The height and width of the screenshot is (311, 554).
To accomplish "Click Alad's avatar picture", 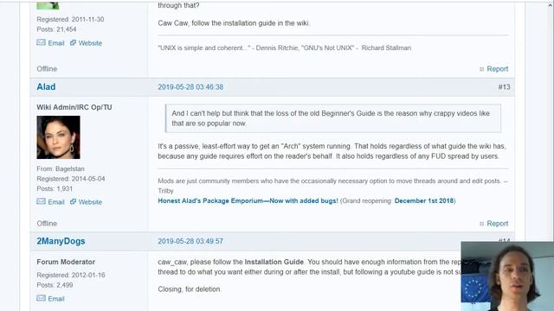I will point(58,137).
